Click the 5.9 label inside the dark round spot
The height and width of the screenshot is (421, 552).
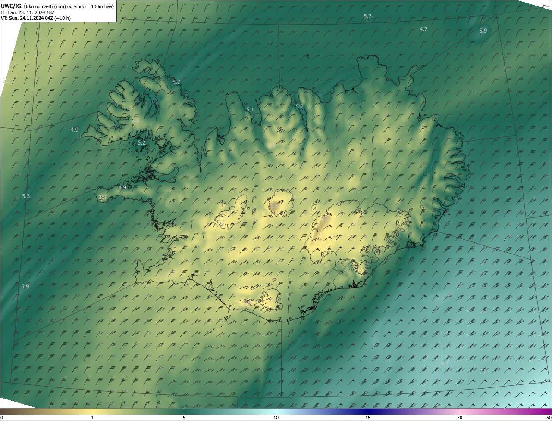pos(483,31)
